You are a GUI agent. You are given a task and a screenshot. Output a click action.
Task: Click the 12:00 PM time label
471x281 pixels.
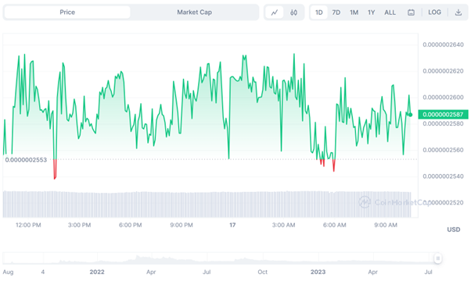click(x=28, y=225)
